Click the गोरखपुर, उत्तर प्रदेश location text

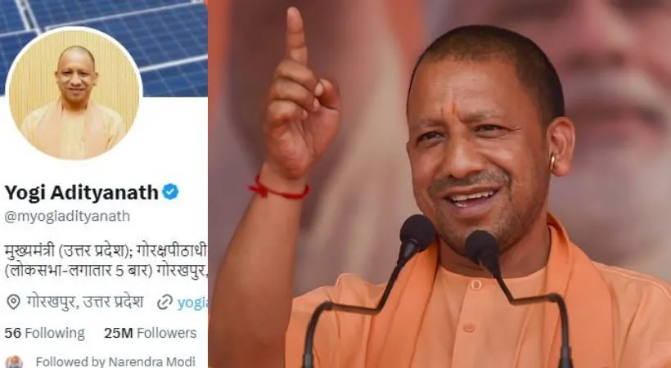85,302
